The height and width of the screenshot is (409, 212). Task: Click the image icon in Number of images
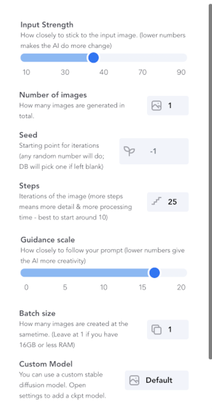pyautogui.click(x=156, y=106)
